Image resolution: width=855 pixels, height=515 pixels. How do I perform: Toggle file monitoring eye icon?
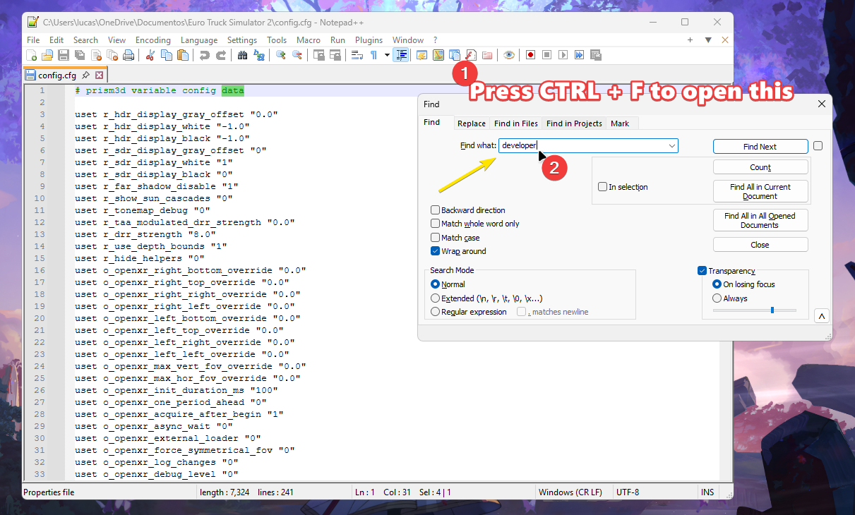click(x=509, y=55)
